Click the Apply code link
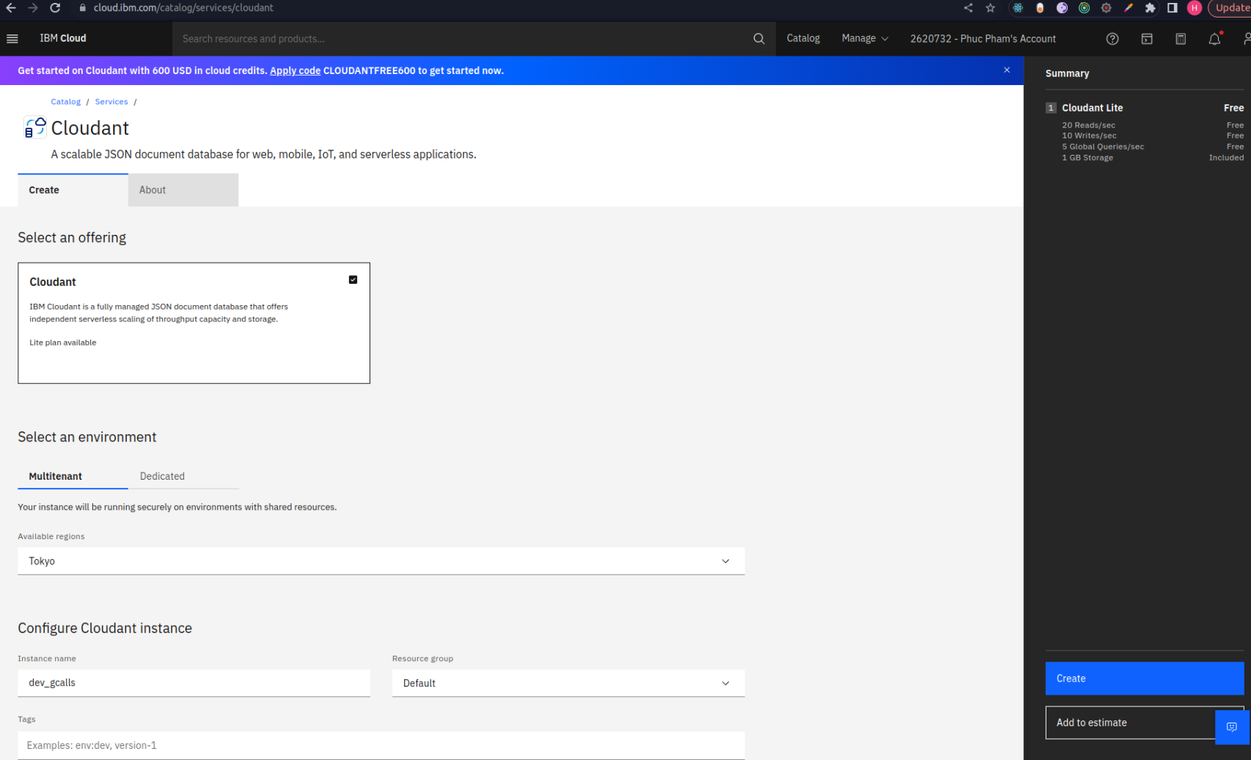Screen dimensions: 1251x760 tap(295, 70)
